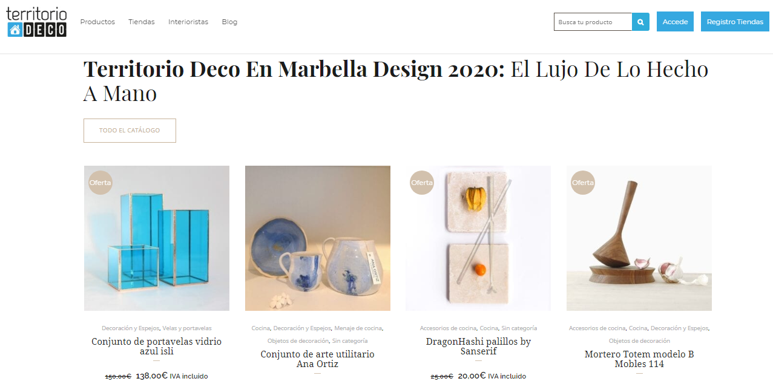Click the Oferta badge on DragonHashi palillos
The height and width of the screenshot is (384, 773).
(422, 183)
